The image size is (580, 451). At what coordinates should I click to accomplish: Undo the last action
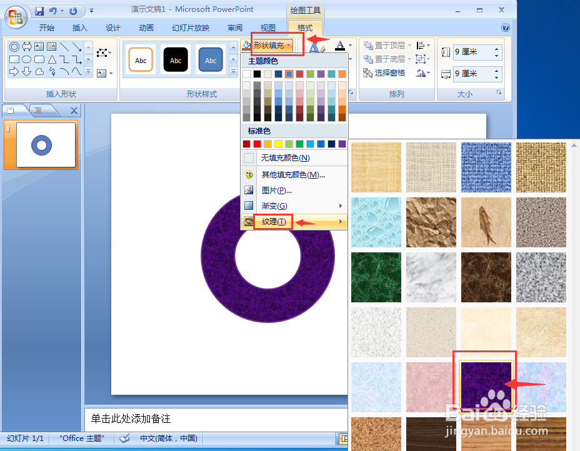pyautogui.click(x=53, y=11)
